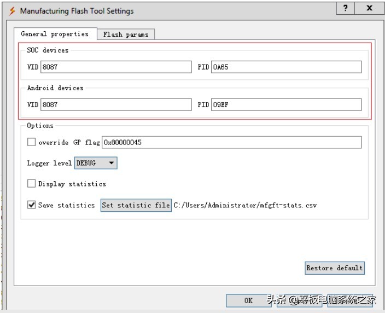The width and height of the screenshot is (385, 313).
Task: Open the Flash params tab
Action: pyautogui.click(x=126, y=34)
